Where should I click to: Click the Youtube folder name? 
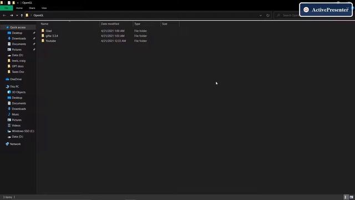[x=50, y=41]
